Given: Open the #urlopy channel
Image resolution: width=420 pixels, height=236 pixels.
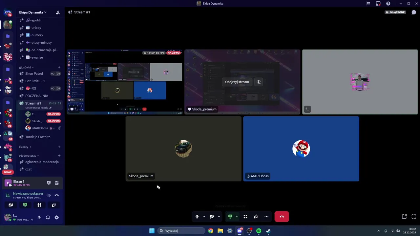Looking at the screenshot, I should click(x=39, y=28).
